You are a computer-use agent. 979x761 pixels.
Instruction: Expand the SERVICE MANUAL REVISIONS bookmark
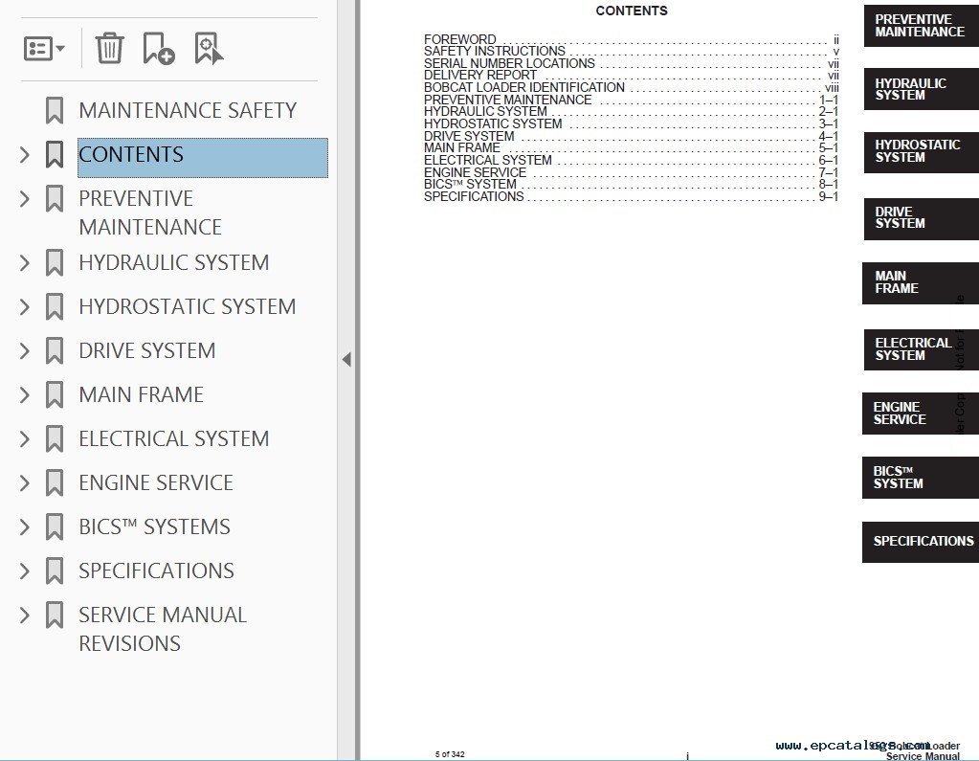click(25, 615)
